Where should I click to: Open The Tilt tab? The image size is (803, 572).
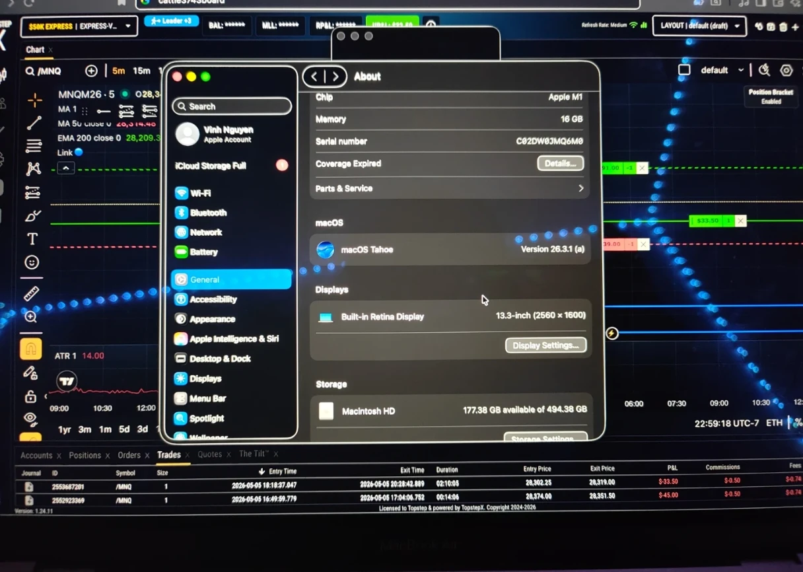click(x=254, y=454)
